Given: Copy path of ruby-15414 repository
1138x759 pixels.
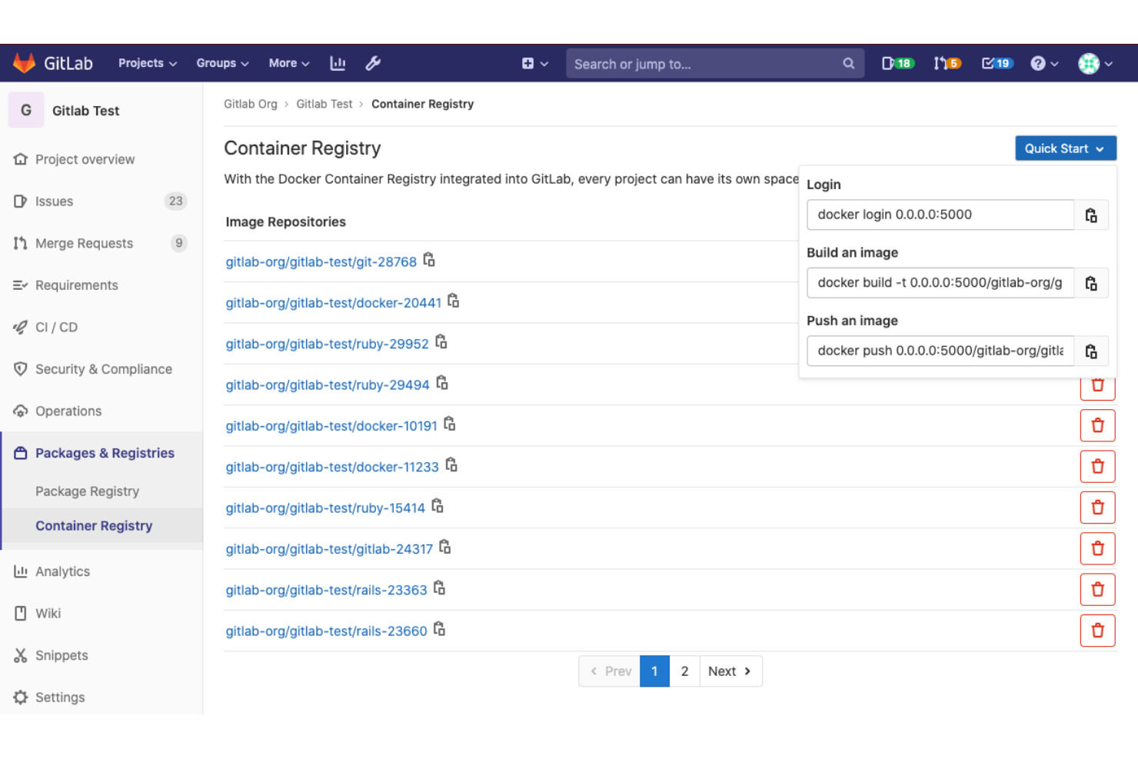Looking at the screenshot, I should click(438, 506).
